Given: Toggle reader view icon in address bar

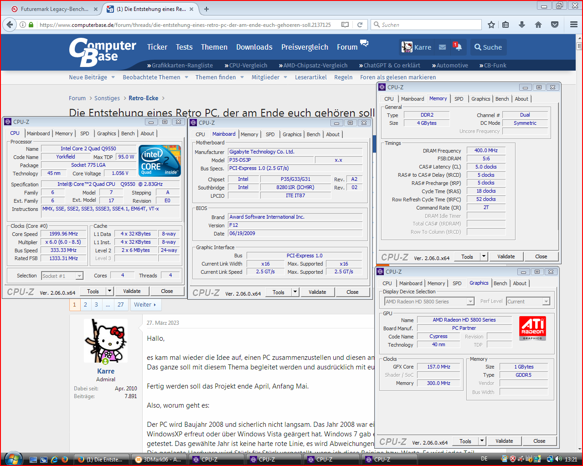Looking at the screenshot, I should [x=345, y=25].
